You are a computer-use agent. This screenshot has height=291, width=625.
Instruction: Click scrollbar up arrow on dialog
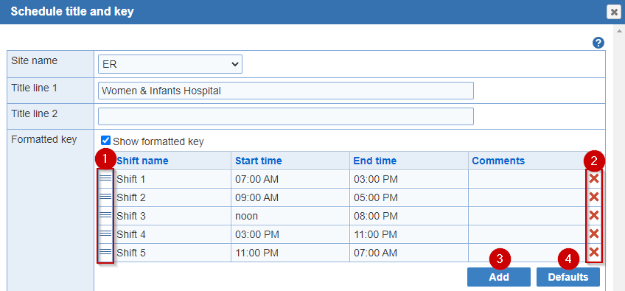pos(619,31)
